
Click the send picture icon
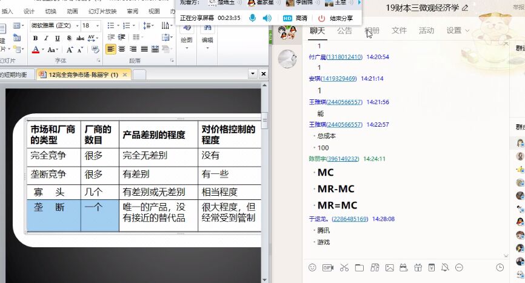click(x=389, y=267)
